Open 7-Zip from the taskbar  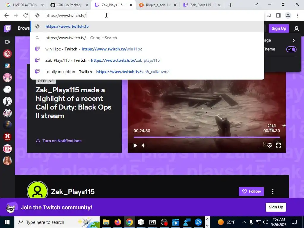(153, 222)
